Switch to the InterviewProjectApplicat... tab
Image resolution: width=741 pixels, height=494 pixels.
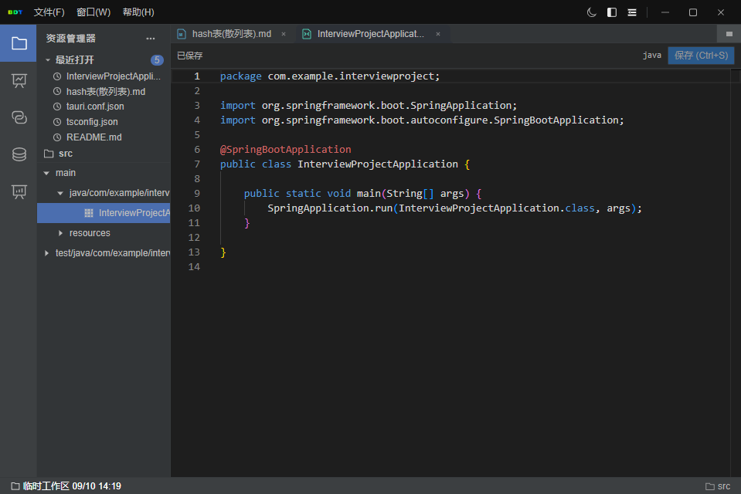click(371, 34)
